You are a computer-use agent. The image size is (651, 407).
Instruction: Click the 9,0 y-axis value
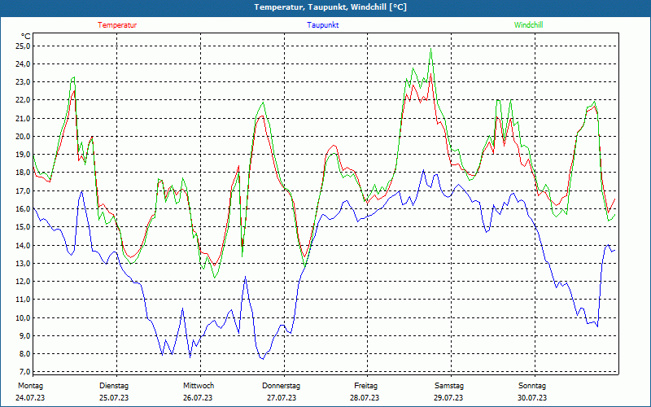coord(24,336)
